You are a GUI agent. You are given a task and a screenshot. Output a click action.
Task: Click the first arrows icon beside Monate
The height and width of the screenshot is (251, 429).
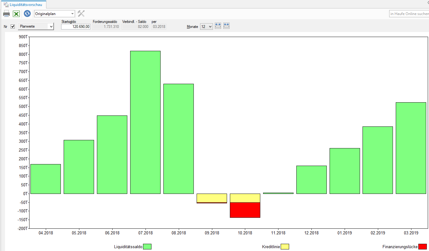pyautogui.click(x=218, y=26)
